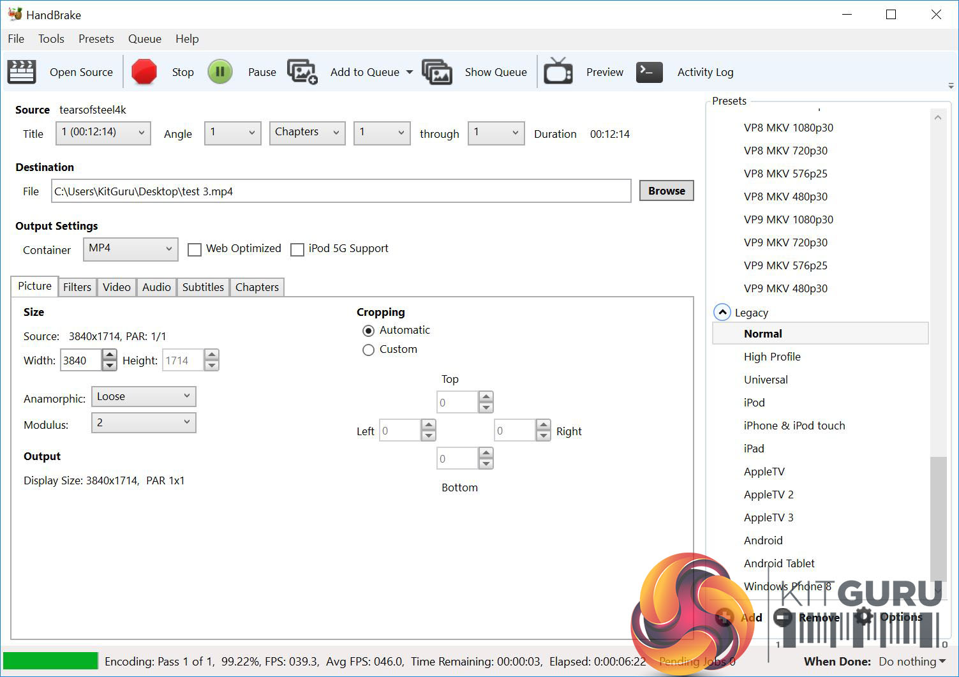Select the iPad preset
Viewport: 959px width, 677px height.
point(754,449)
